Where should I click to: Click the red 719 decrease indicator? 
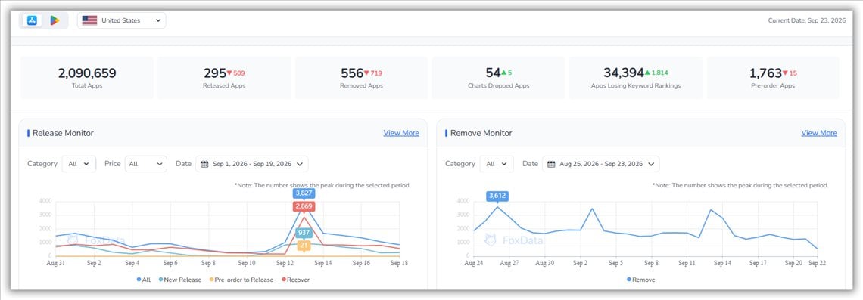point(373,73)
